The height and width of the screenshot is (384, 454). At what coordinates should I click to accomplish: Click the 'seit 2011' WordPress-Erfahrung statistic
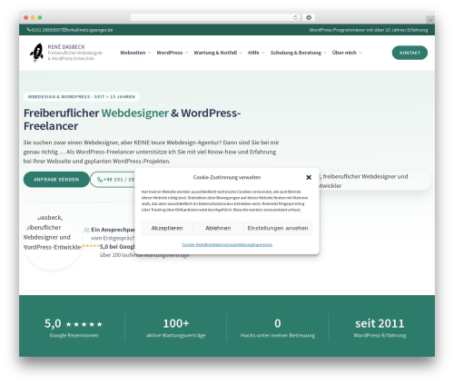[380, 324]
